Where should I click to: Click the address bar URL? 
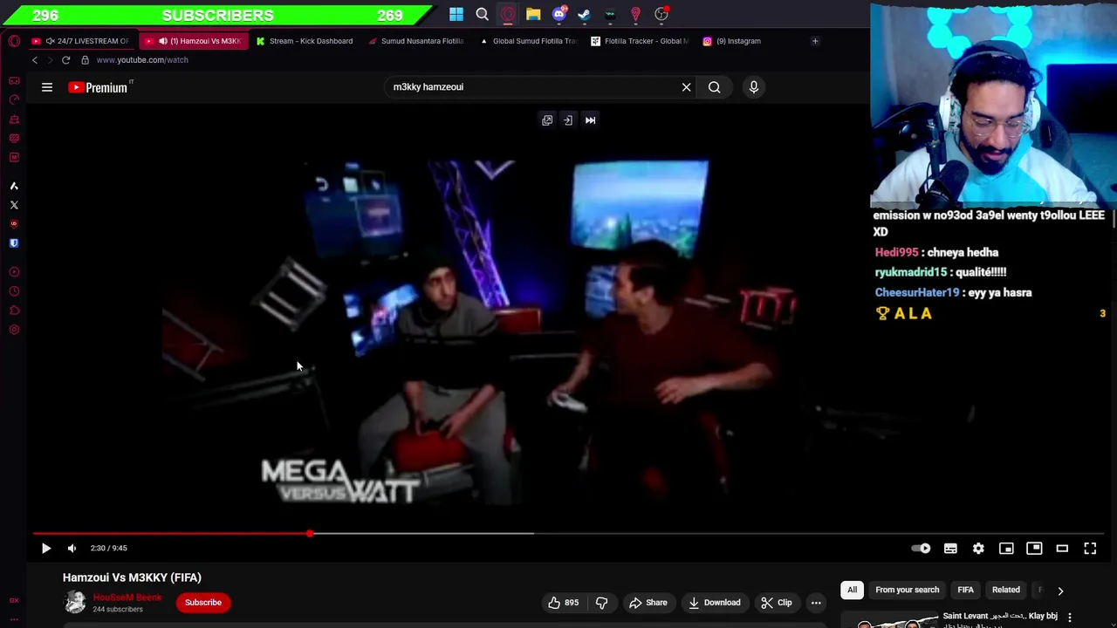pyautogui.click(x=142, y=60)
